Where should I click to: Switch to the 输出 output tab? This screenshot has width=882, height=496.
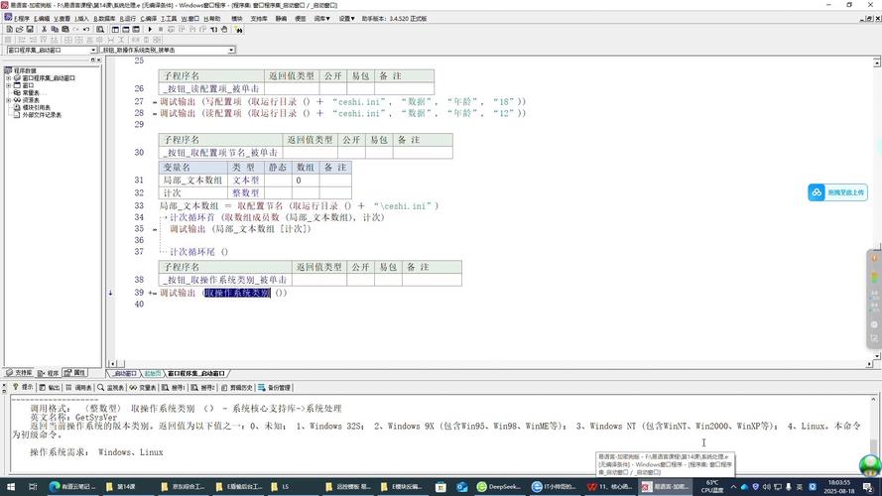(x=50, y=387)
